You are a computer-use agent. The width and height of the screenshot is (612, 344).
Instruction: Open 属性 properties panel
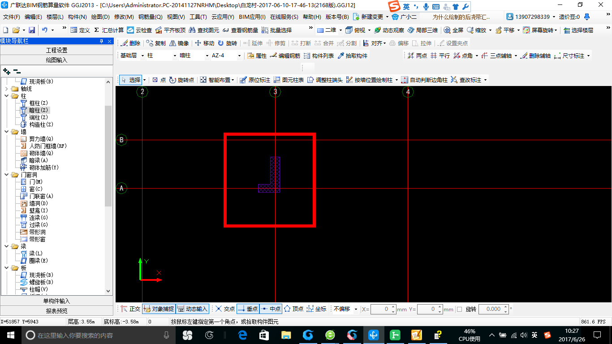click(x=257, y=56)
